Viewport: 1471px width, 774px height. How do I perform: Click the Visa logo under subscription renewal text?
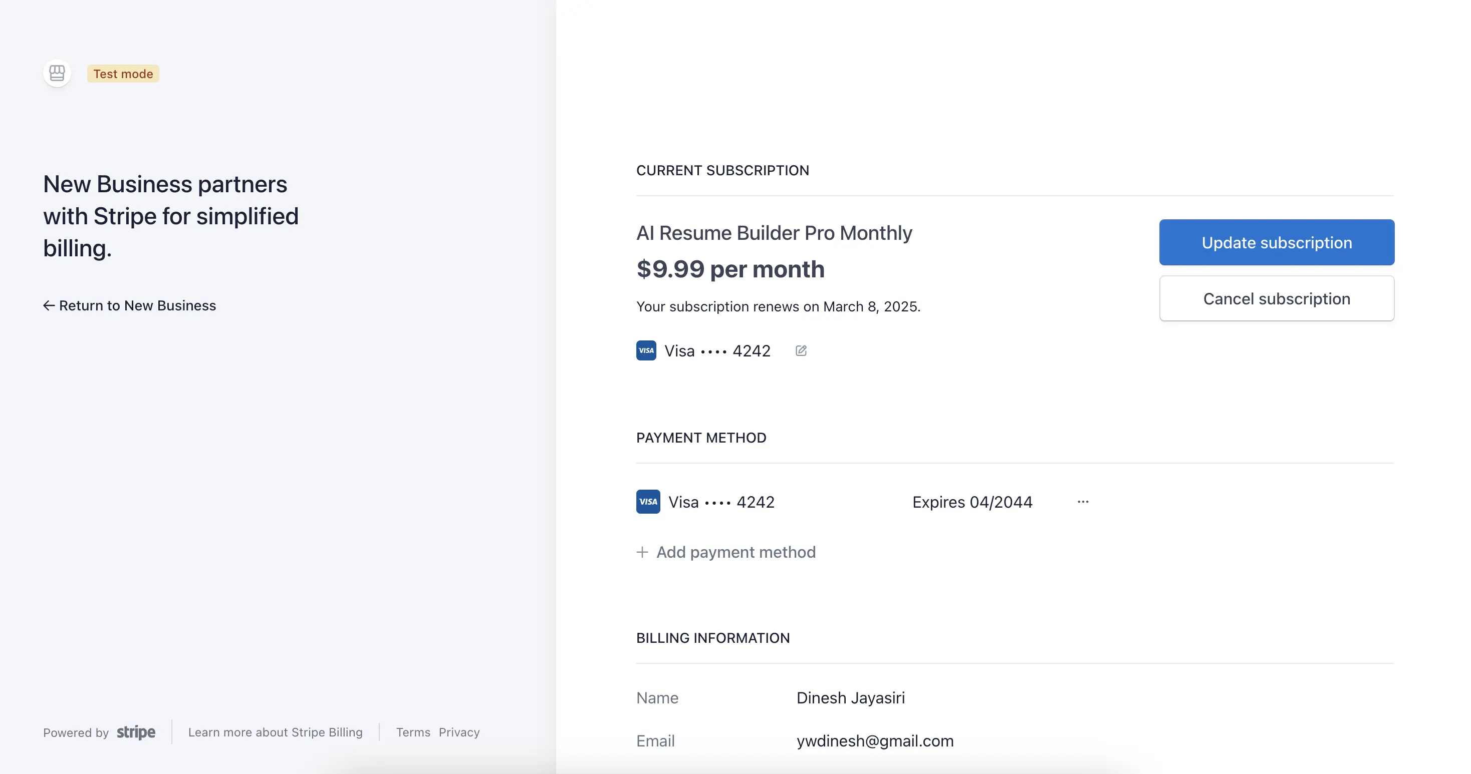(x=646, y=350)
